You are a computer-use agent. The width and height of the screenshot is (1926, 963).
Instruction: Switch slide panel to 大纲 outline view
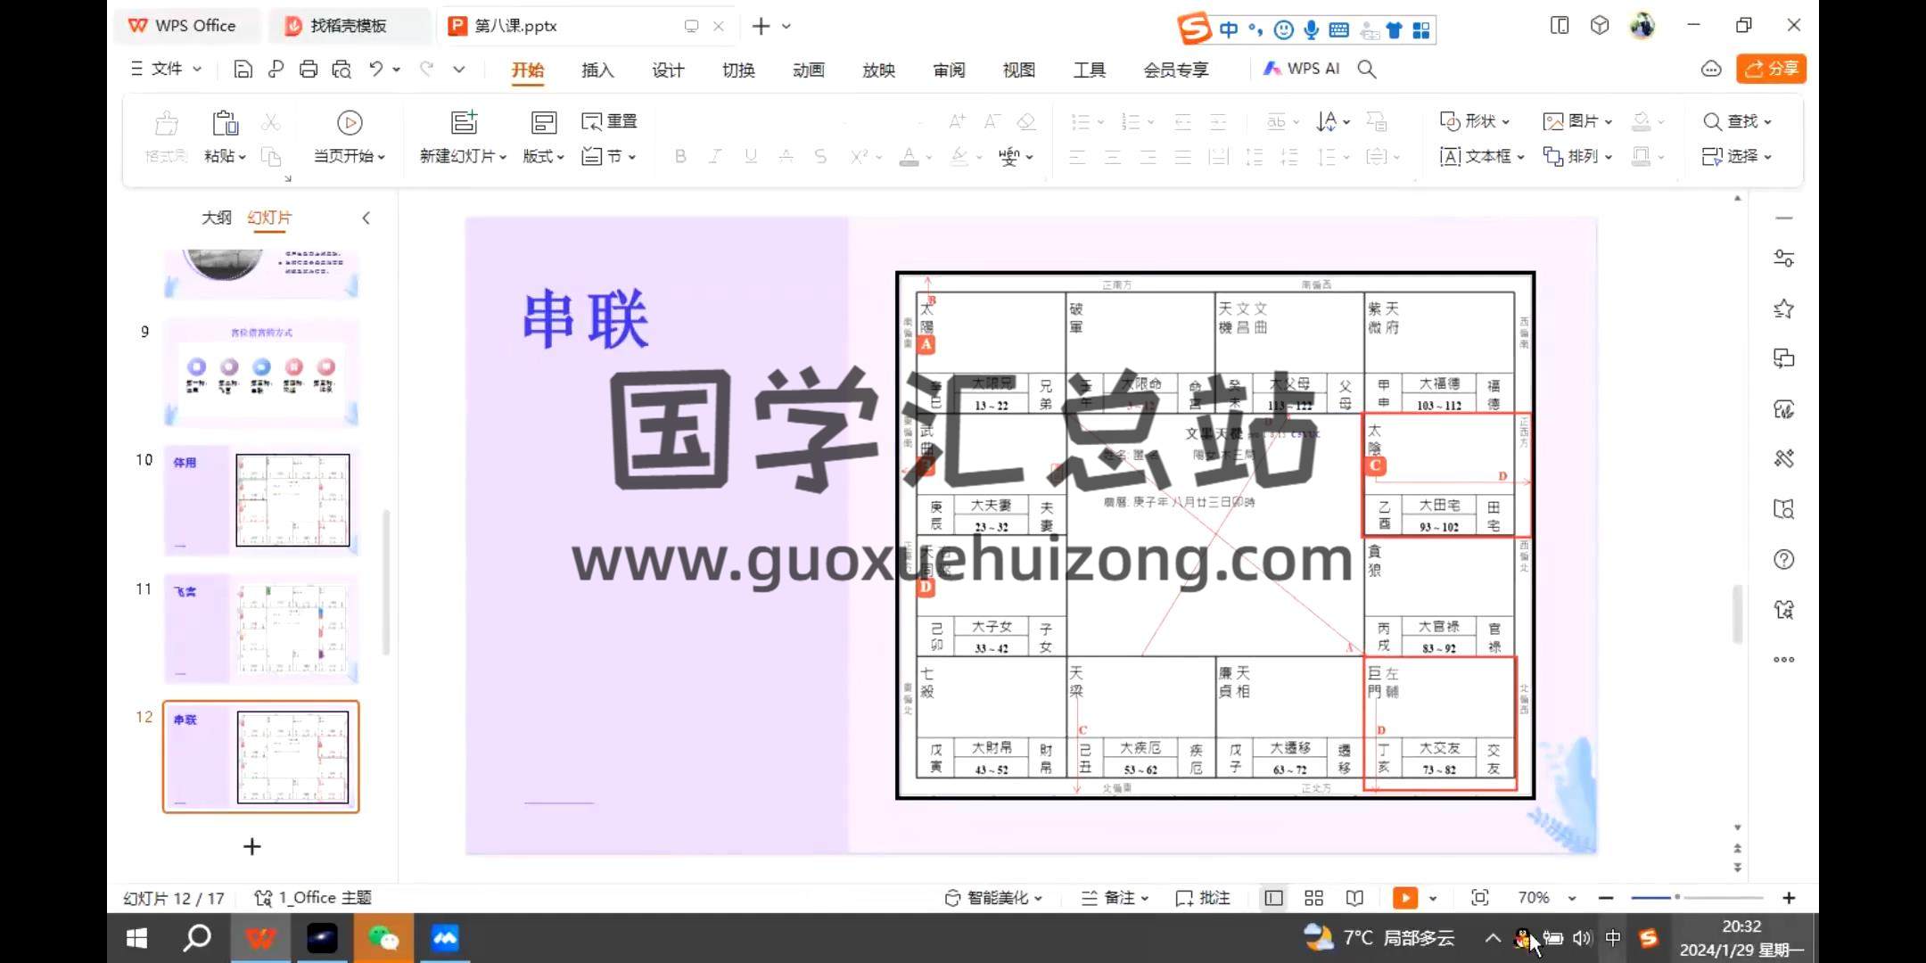click(216, 218)
